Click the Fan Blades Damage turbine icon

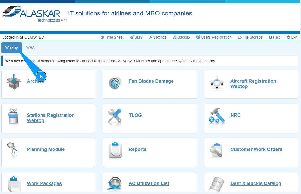click(115, 83)
